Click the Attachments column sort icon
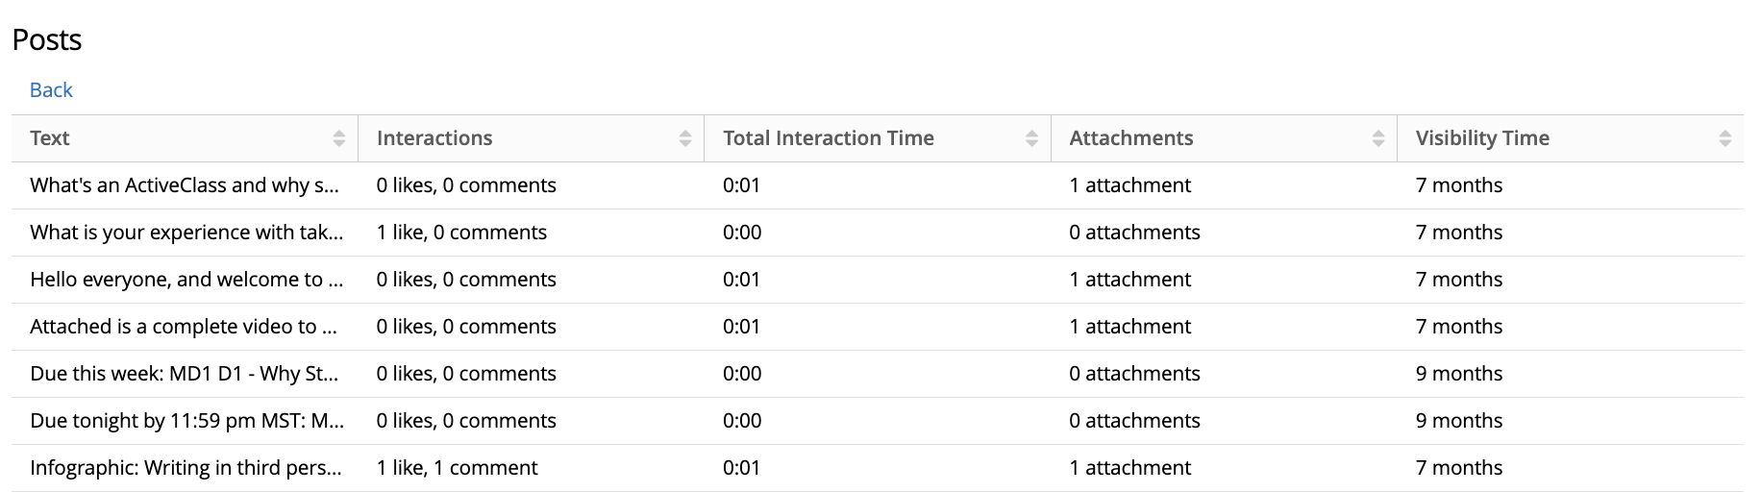This screenshot has width=1761, height=492. click(x=1378, y=138)
